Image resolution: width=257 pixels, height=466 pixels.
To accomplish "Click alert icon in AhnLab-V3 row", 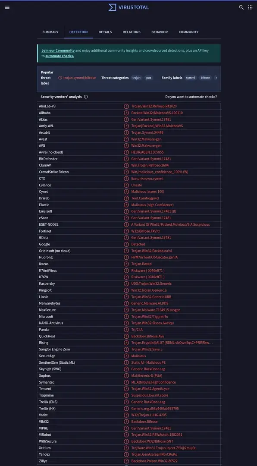I will [x=126, y=106].
